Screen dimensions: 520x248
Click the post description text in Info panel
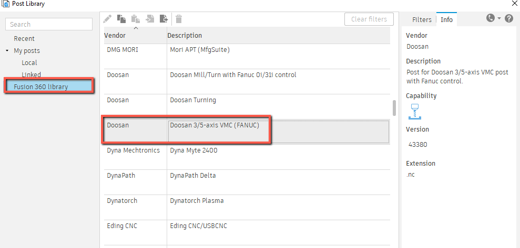[457, 77]
